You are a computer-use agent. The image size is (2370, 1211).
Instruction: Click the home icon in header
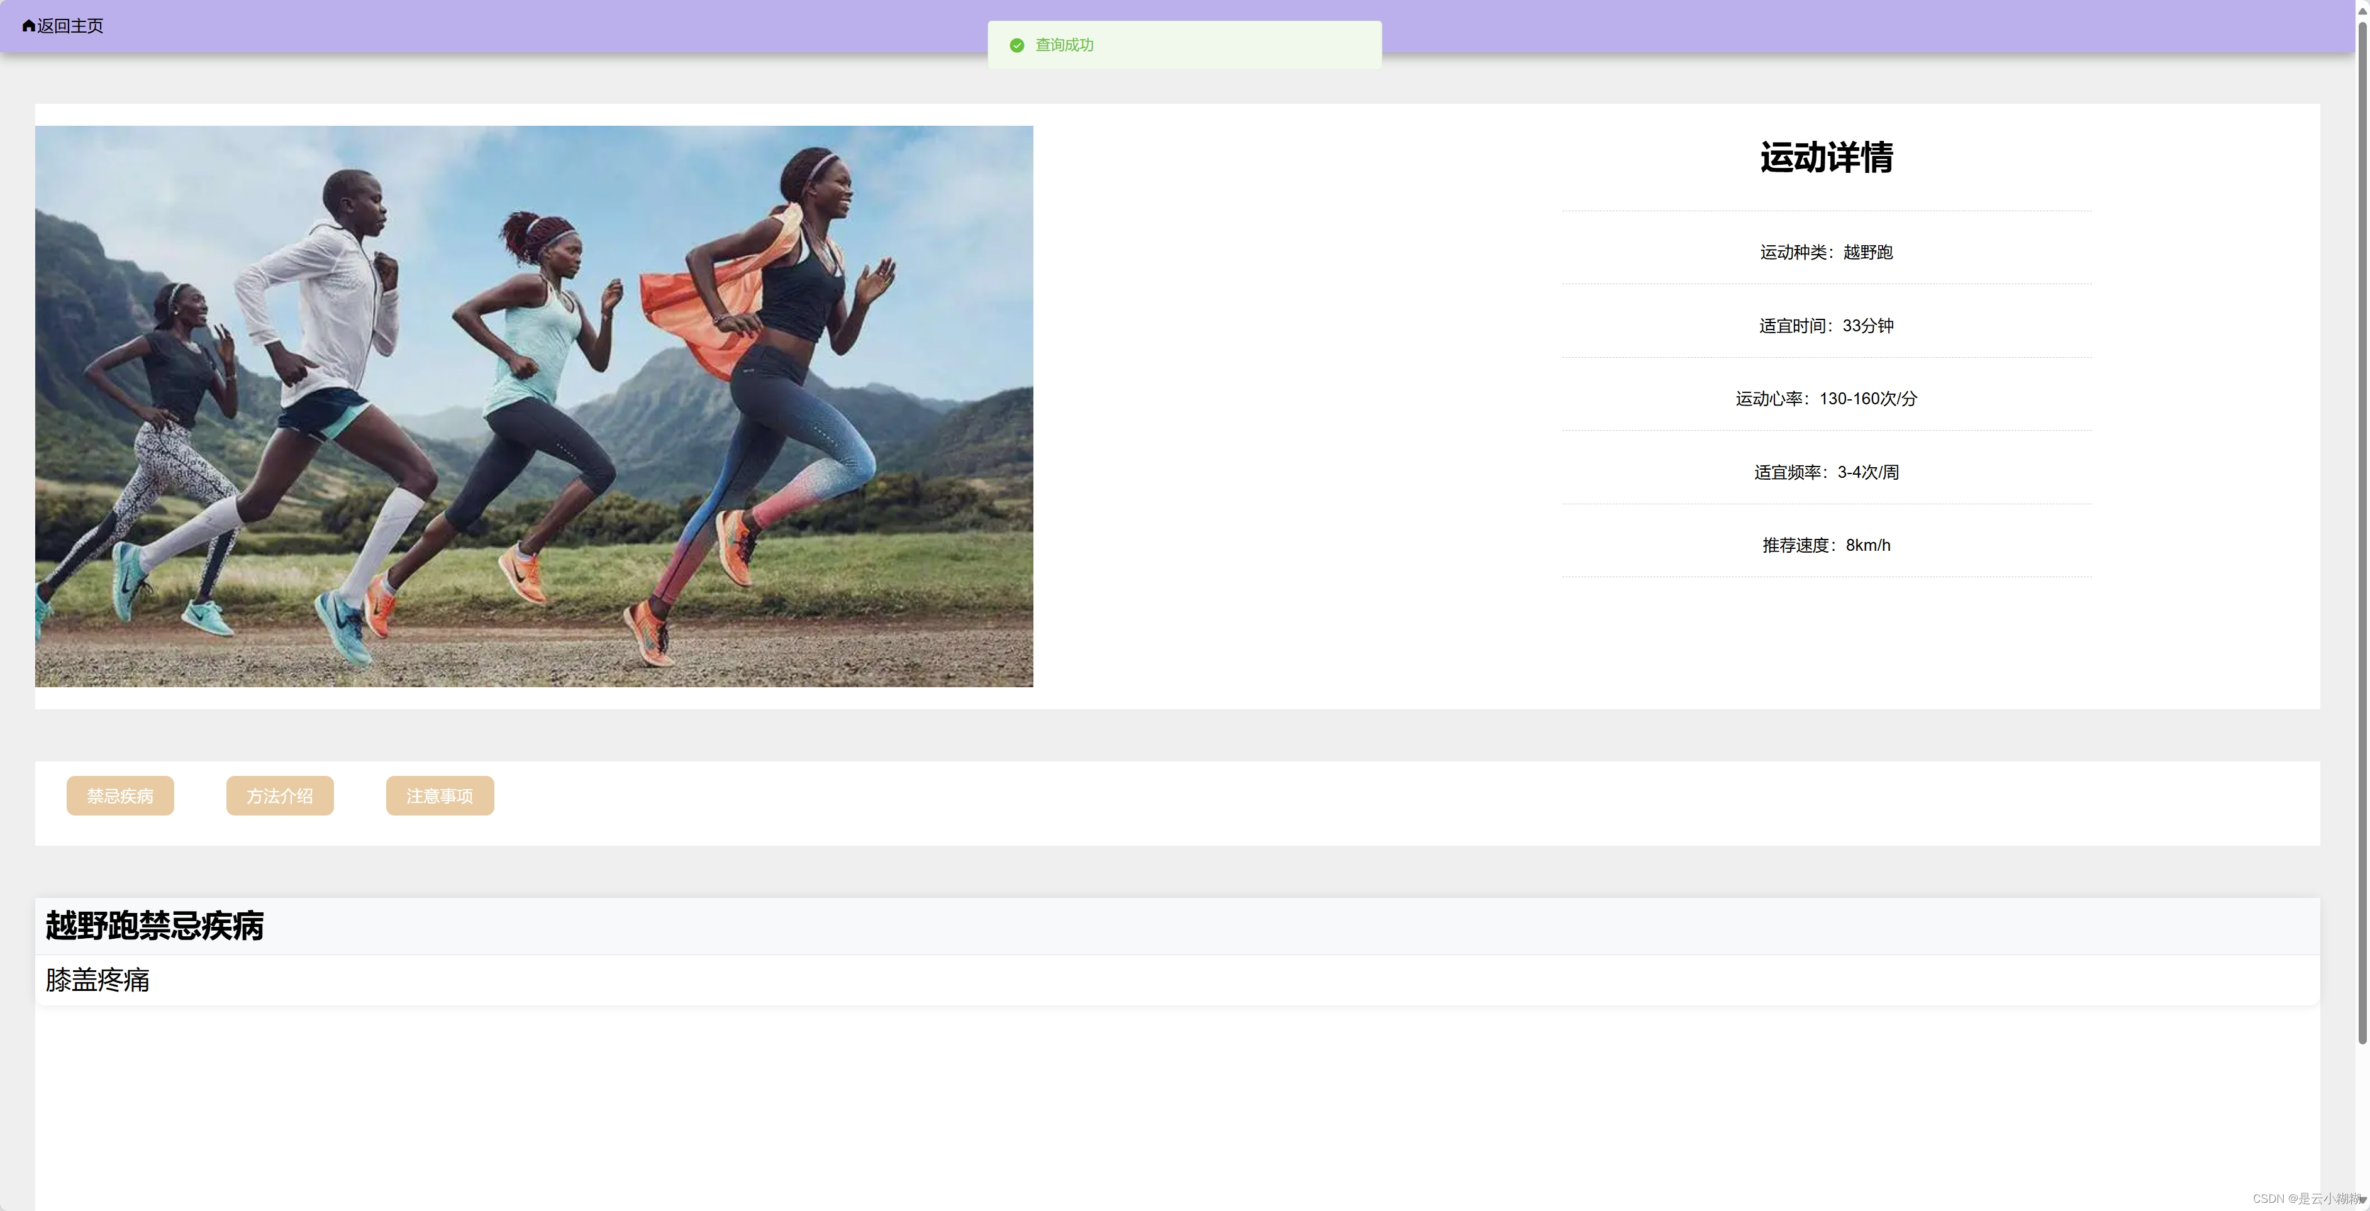28,26
